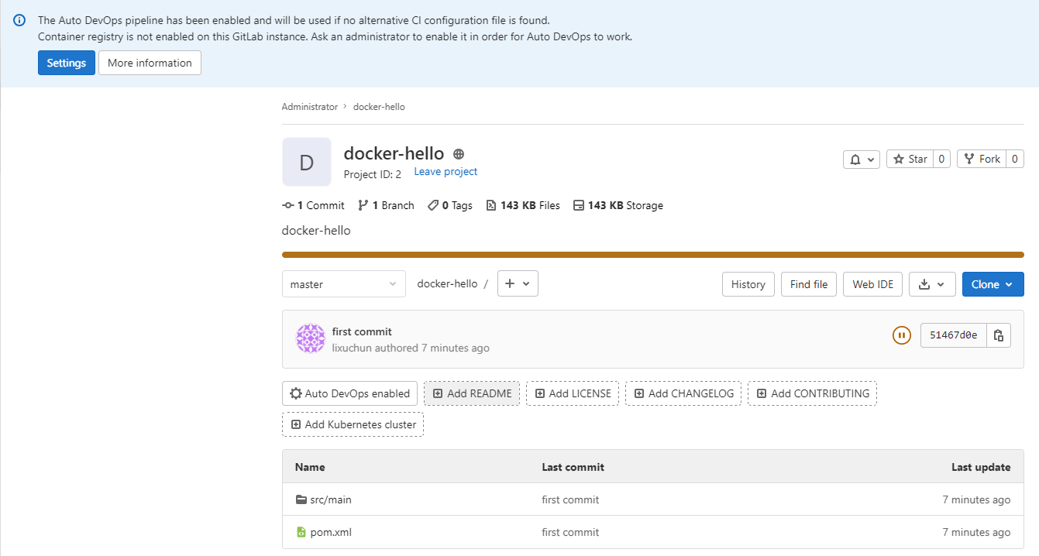Click the info icon in banner
Image resolution: width=1039 pixels, height=556 pixels.
coord(19,21)
